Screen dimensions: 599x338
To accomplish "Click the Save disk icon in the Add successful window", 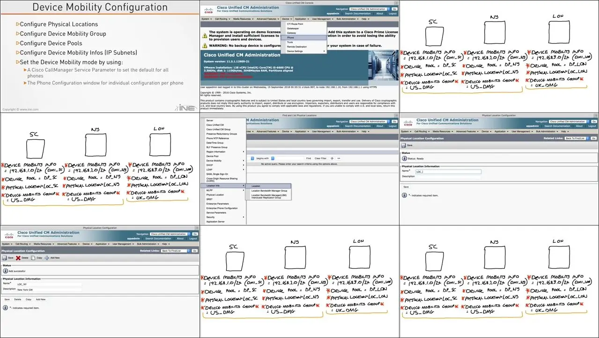I will click(5, 258).
